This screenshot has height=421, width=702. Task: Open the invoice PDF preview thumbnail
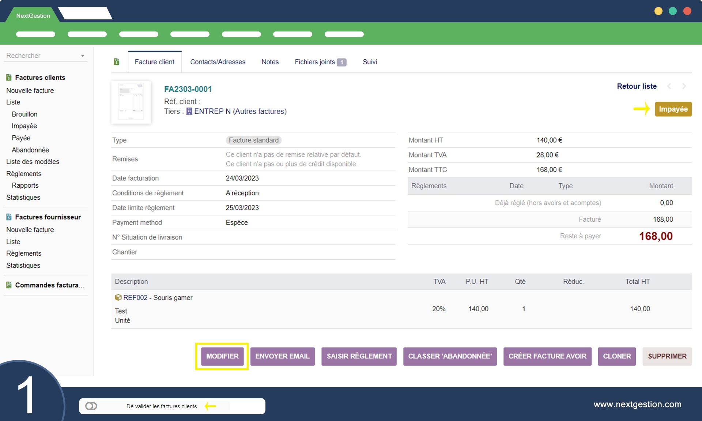click(x=131, y=102)
